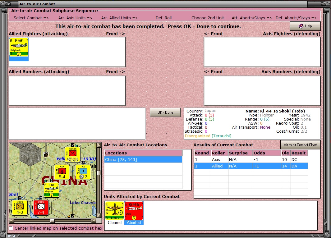Screen dimensions: 331x238
Task: Click the Def. Roll subphase step
Action: [x=163, y=18]
